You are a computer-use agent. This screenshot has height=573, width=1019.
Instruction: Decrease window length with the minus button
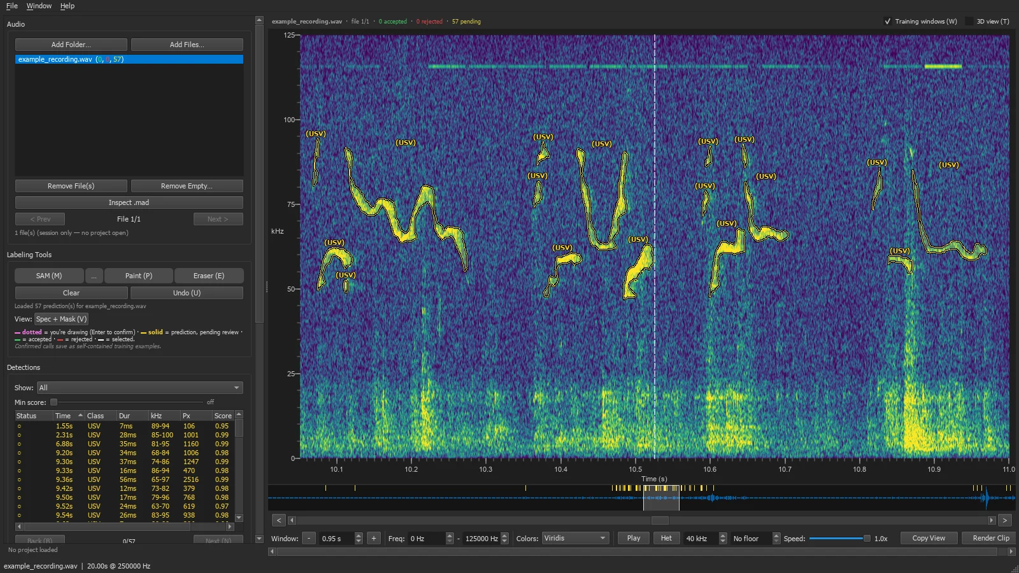click(x=309, y=539)
